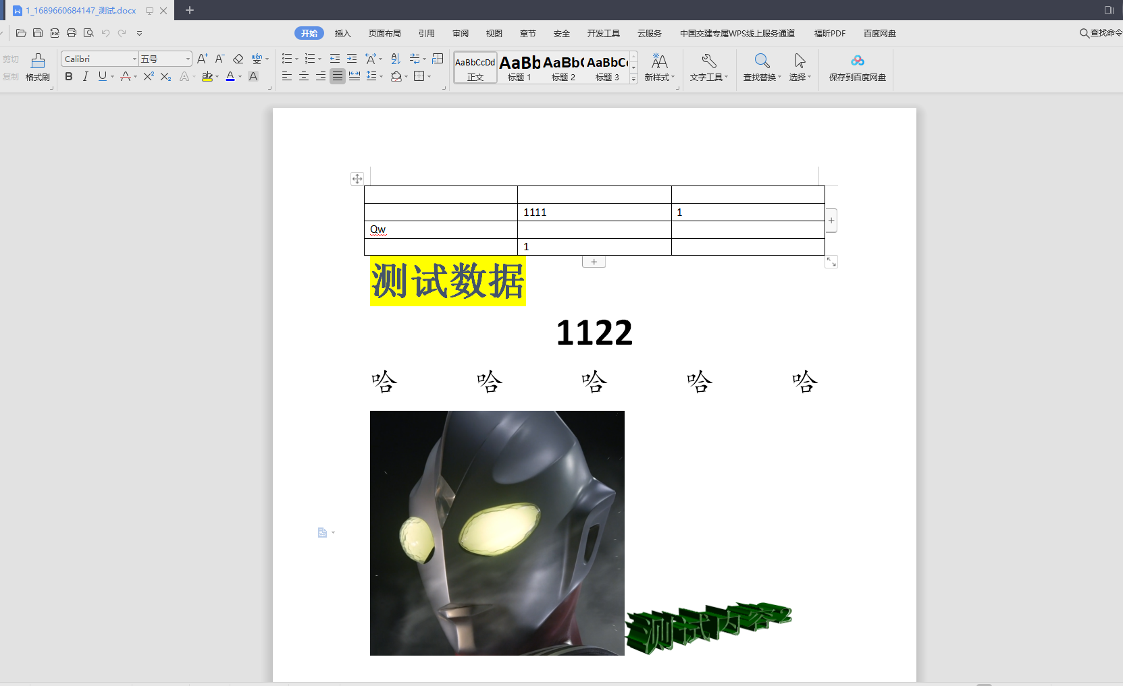Screen dimensions: 1123x686
Task: Expand the styles gallery more arrow
Action: coord(633,79)
